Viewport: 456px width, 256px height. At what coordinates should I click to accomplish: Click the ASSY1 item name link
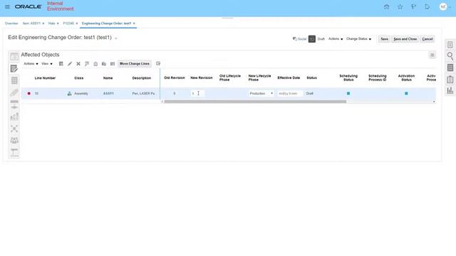[x=108, y=93]
